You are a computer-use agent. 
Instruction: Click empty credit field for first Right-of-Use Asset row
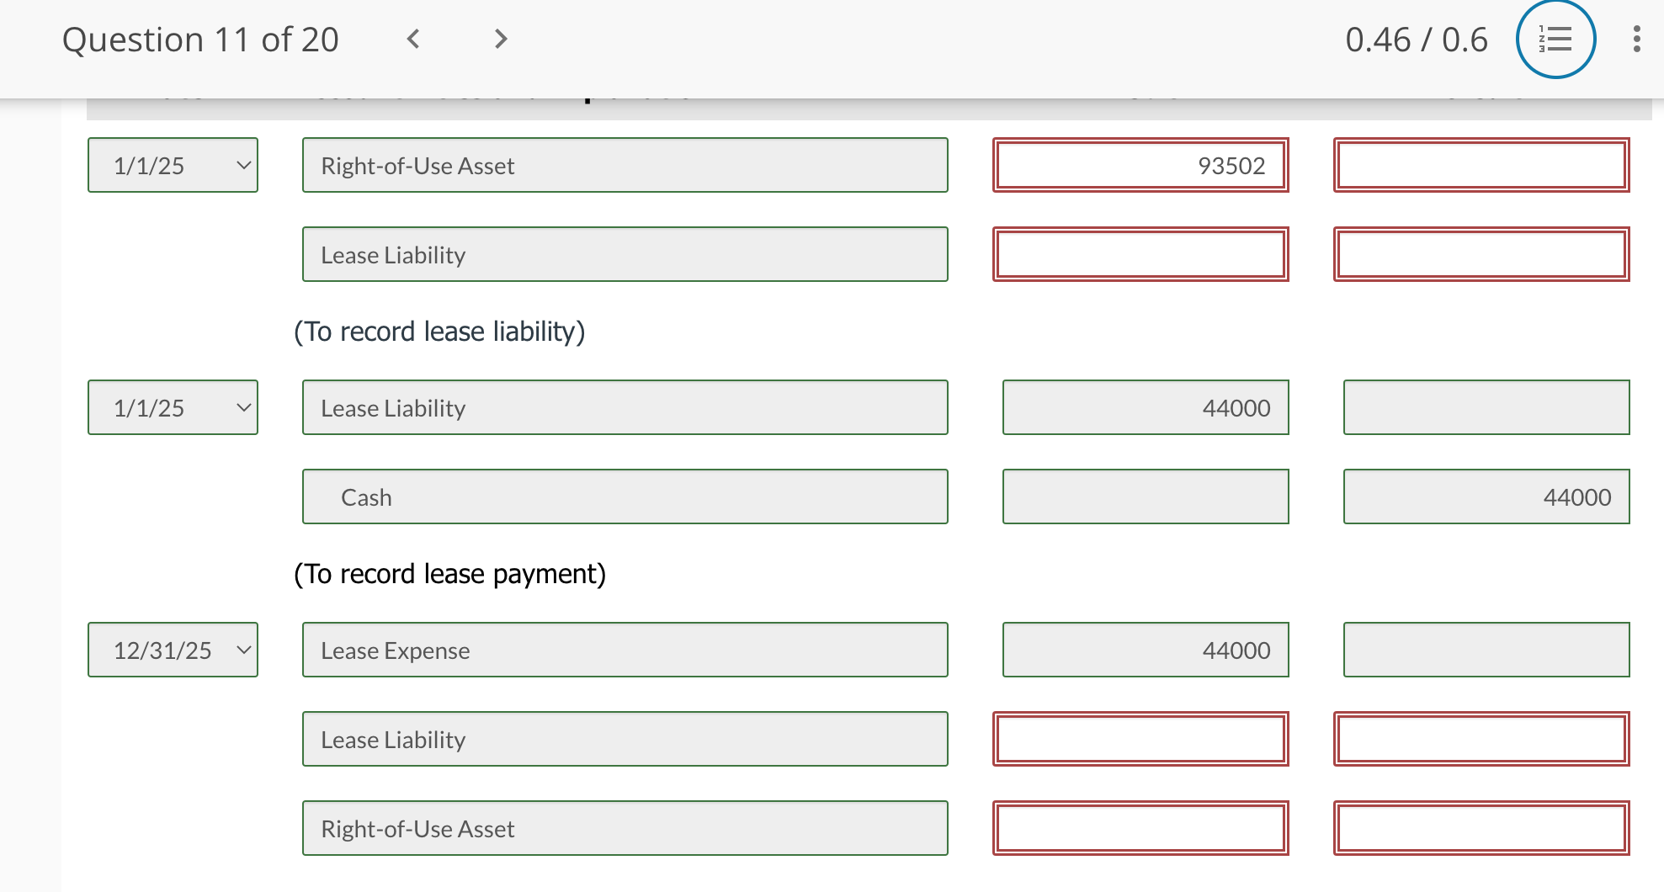pos(1481,165)
